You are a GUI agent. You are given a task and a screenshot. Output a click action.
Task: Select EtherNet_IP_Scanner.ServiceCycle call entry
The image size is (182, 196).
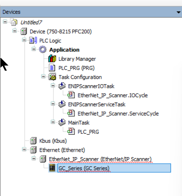point(118,114)
